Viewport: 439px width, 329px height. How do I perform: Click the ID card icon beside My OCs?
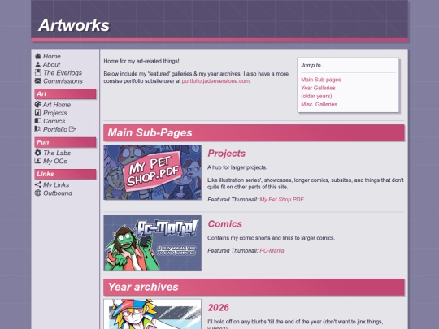[37, 161]
